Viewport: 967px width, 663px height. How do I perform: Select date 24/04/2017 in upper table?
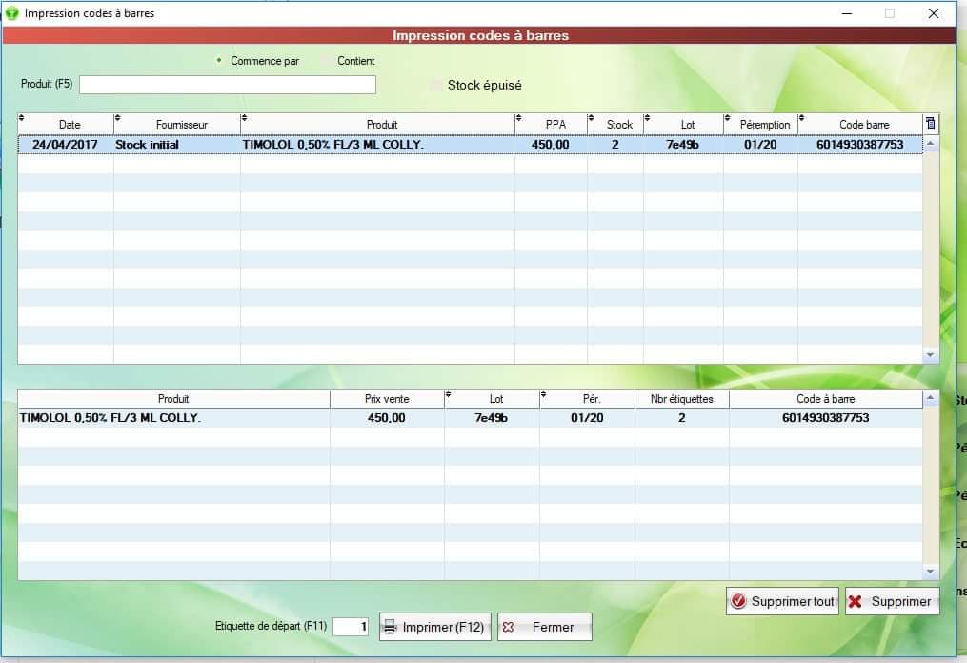65,145
